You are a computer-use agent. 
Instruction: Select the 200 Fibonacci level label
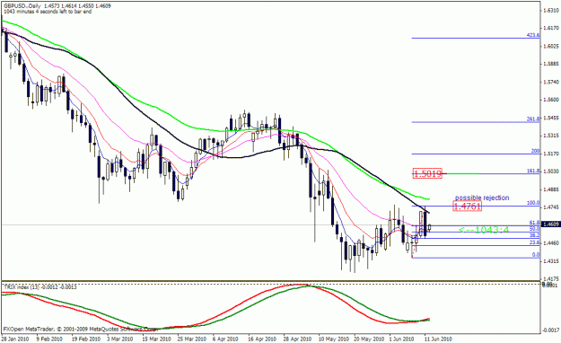coord(535,151)
